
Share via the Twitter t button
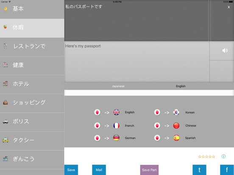(199, 170)
